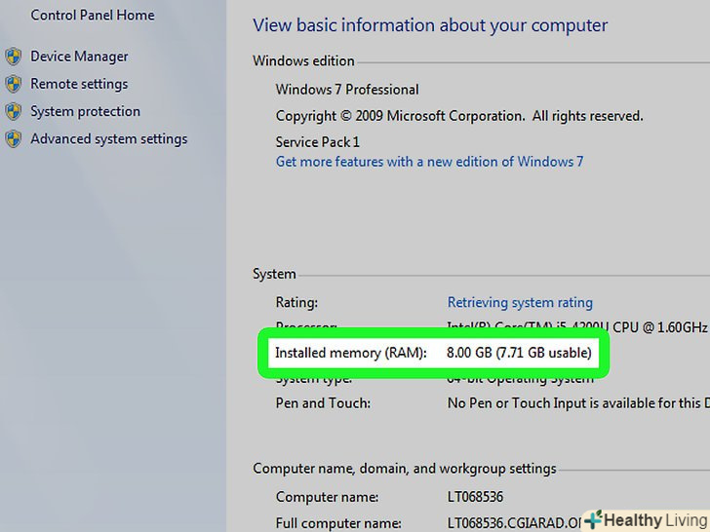Screen dimensions: 710x532
Task: Click the Copyright 2009 Microsoft Corporation line
Action: pos(459,116)
